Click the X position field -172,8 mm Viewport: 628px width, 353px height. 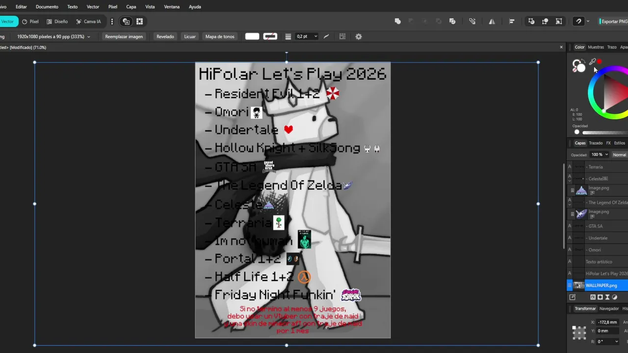608,322
